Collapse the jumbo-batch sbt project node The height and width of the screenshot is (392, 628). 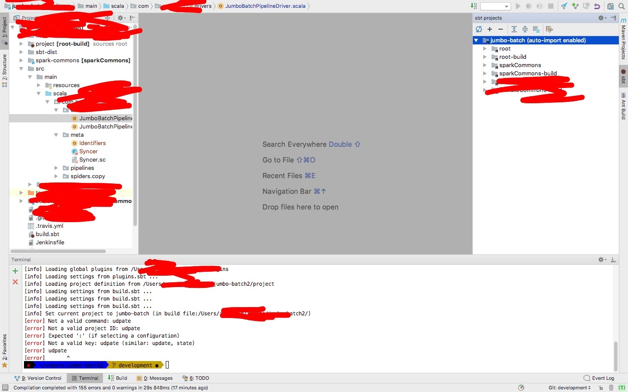click(x=476, y=40)
